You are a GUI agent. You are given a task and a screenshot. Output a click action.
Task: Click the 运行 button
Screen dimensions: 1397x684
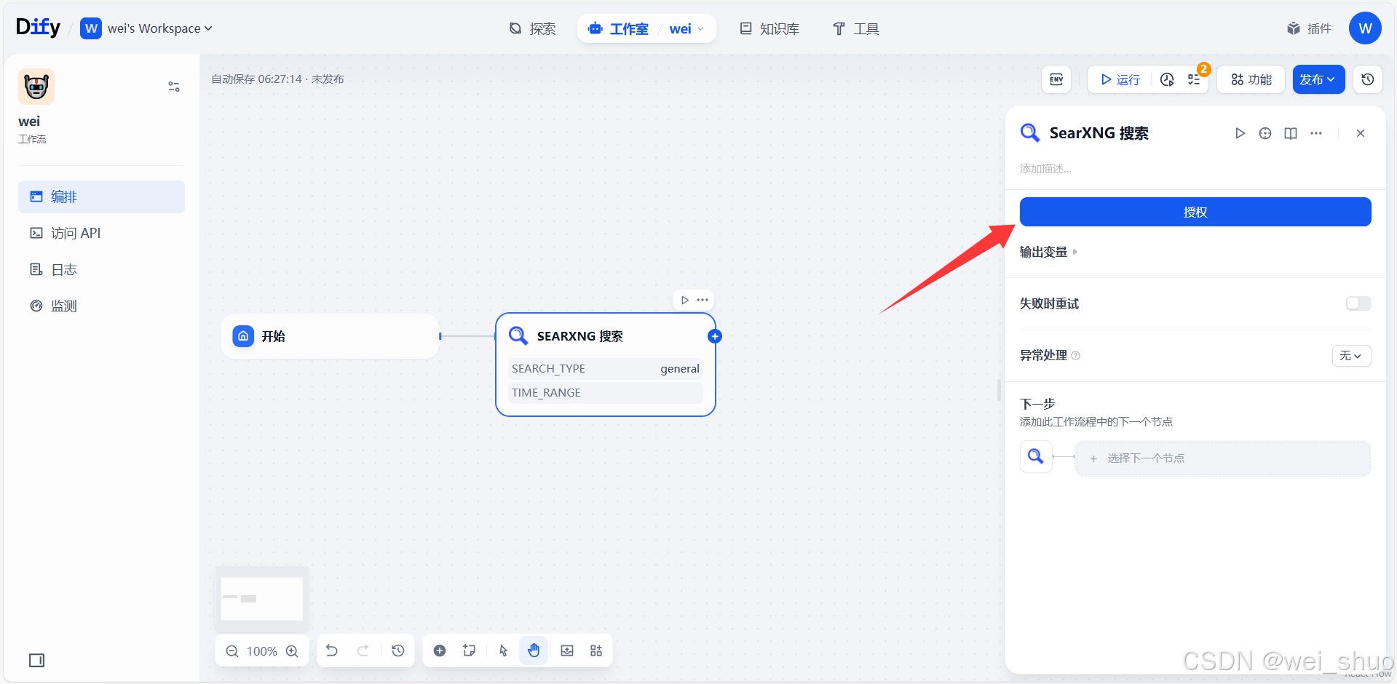pyautogui.click(x=1120, y=79)
